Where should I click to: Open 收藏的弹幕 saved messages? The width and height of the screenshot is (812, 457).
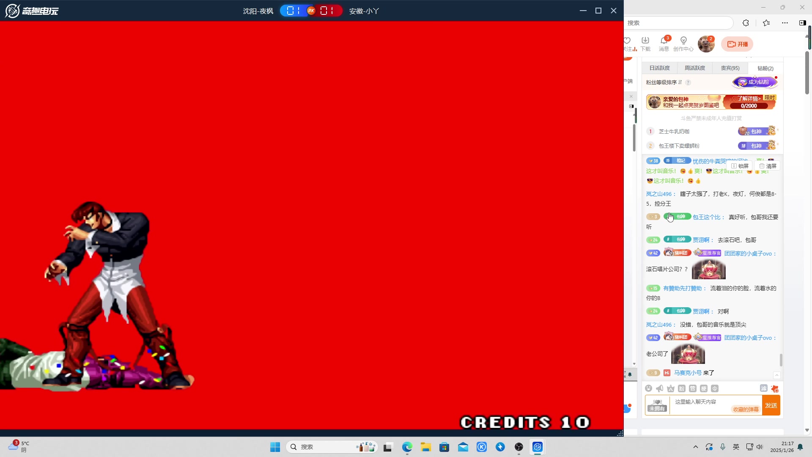(x=746, y=410)
